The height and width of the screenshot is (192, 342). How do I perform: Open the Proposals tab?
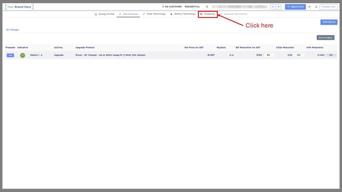208,14
